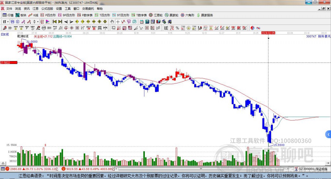Select the zigzag wave line tool
Image resolution: width=331 pixels, height=179 pixels.
[x=141, y=28]
